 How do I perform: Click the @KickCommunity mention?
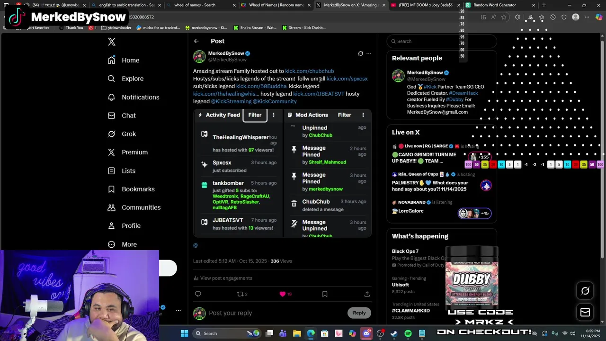[x=275, y=101]
